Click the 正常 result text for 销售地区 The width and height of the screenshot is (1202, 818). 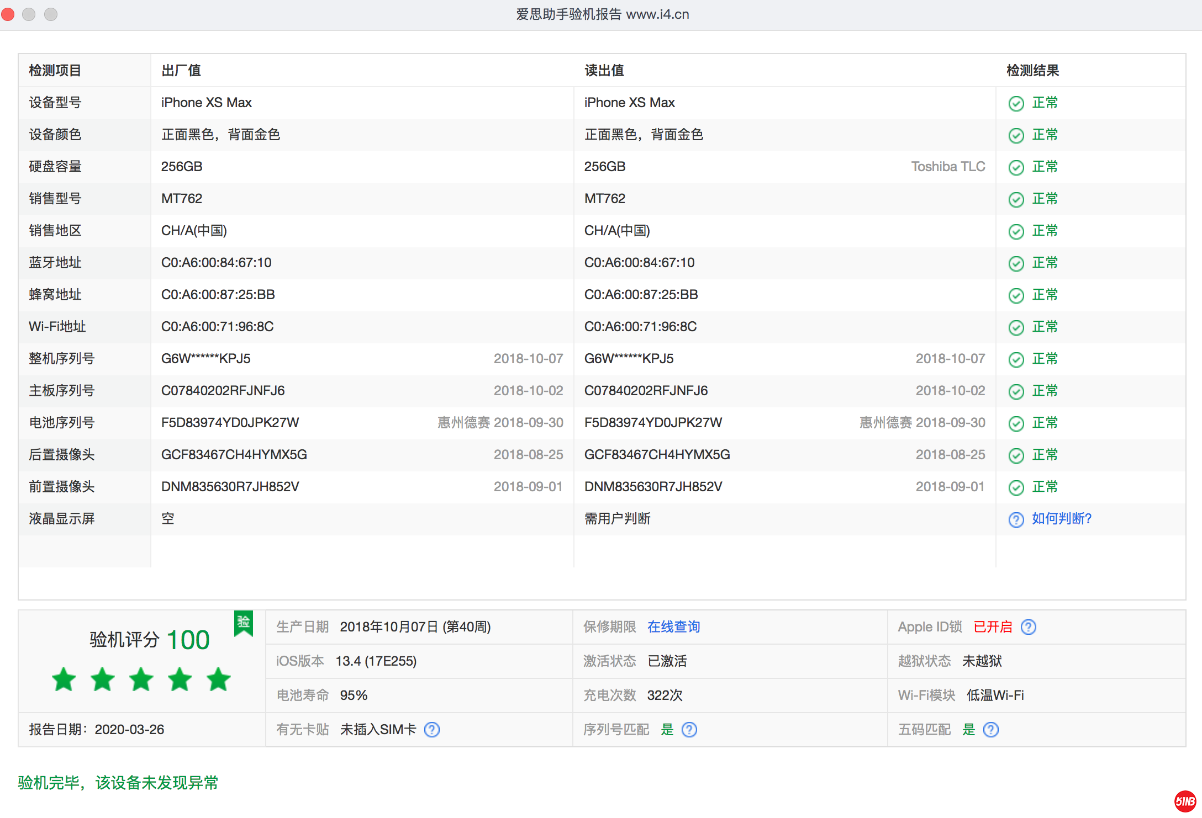tap(1045, 231)
